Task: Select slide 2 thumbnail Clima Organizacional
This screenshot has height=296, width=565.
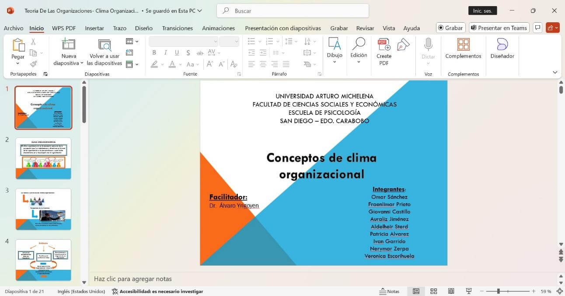Action: pyautogui.click(x=43, y=158)
